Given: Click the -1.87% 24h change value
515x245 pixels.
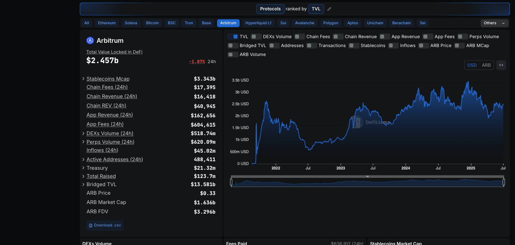Looking at the screenshot, I should tap(197, 62).
